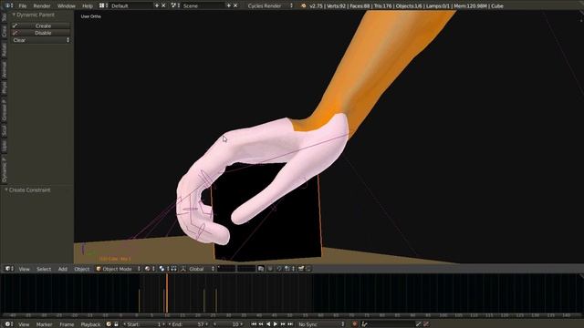
Task: Open the Help menu
Action: click(88, 6)
